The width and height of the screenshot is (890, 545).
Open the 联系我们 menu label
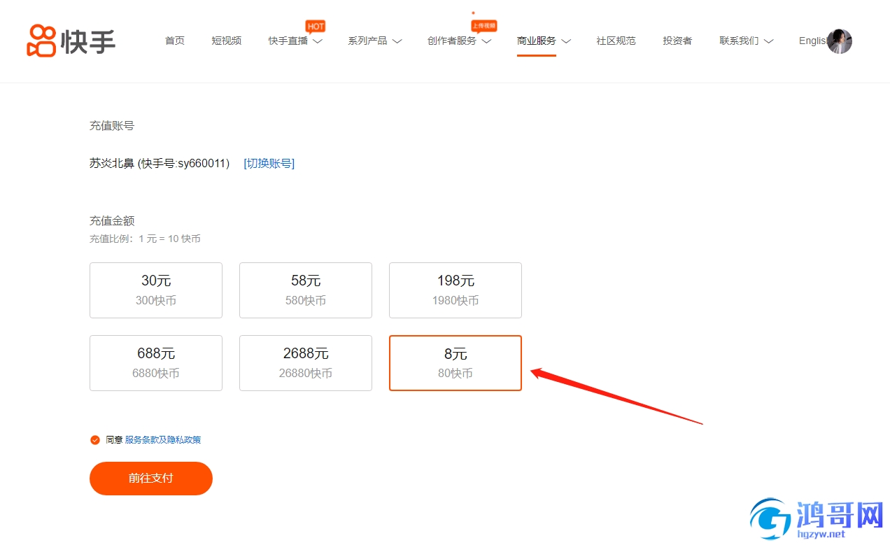739,41
